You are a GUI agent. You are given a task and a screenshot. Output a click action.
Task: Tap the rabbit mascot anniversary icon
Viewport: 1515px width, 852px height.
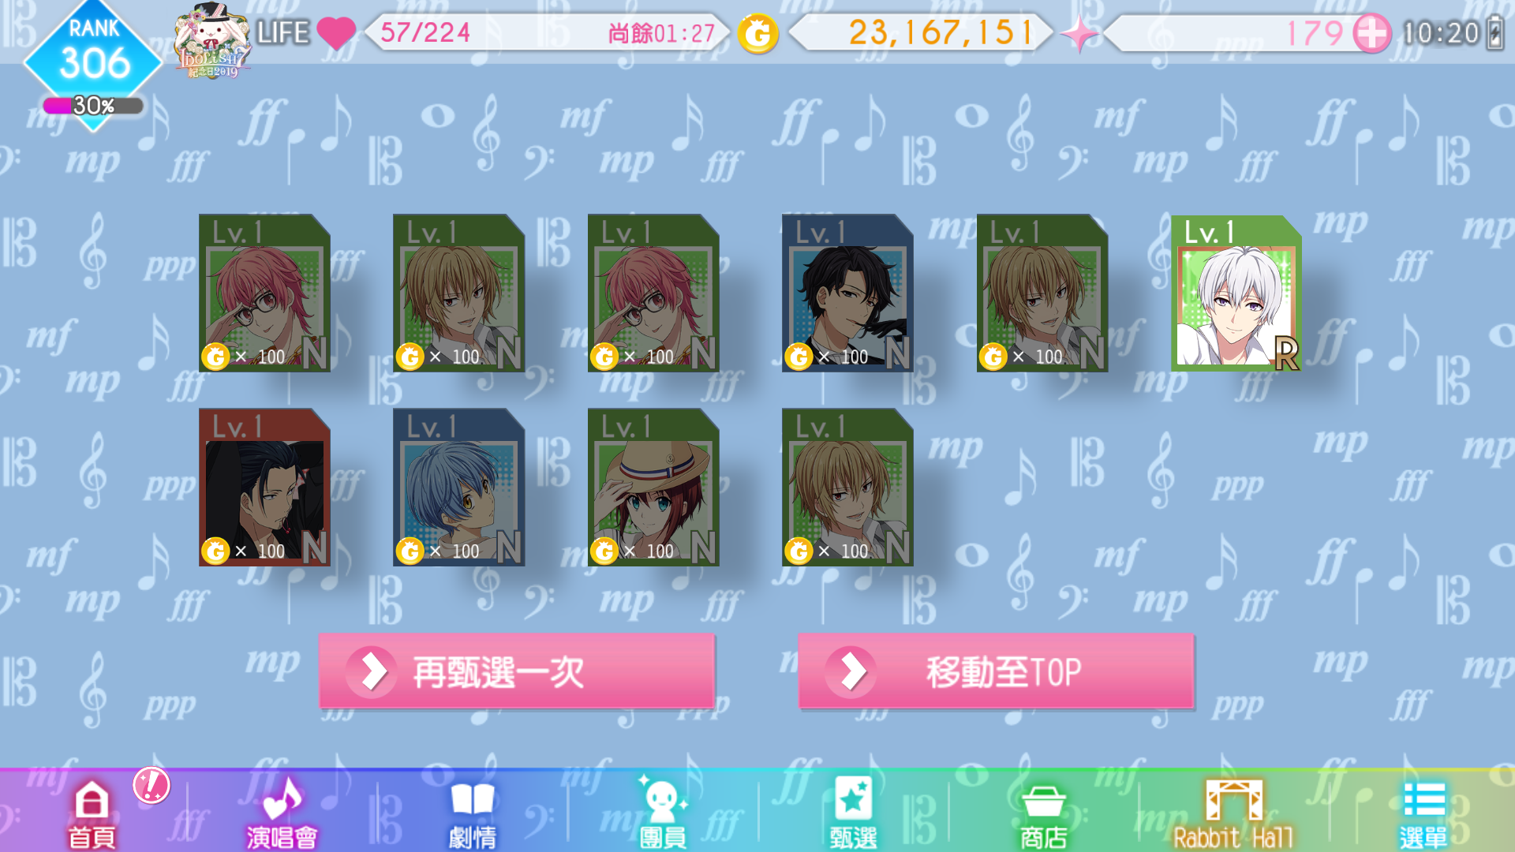(211, 39)
